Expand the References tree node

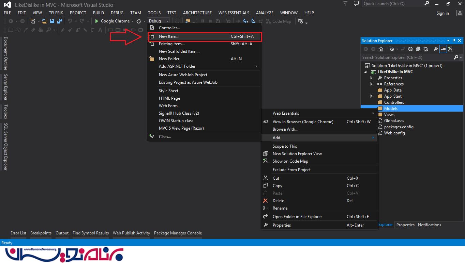pyautogui.click(x=372, y=84)
